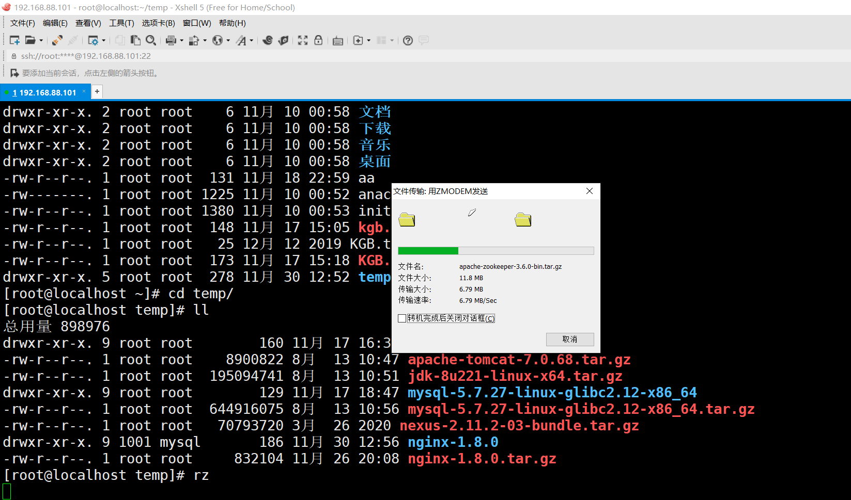Click file size value 11.8 MB

pyautogui.click(x=471, y=278)
